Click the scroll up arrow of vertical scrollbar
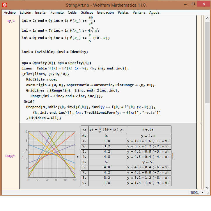The width and height of the screenshot is (211, 211). click(x=207, y=18)
